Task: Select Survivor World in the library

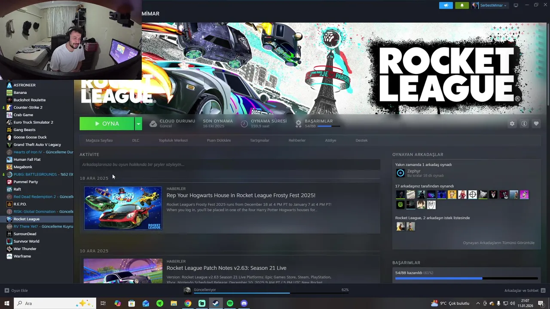Action: click(x=26, y=241)
